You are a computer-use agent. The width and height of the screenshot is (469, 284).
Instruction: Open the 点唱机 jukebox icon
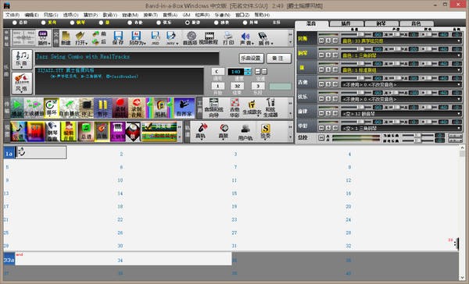click(x=160, y=108)
